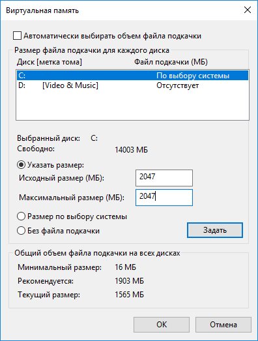Viewport: 258px width, 341px height.
Task: Focus the 'Максимальный размер (МБ)' input field
Action: pos(164,198)
